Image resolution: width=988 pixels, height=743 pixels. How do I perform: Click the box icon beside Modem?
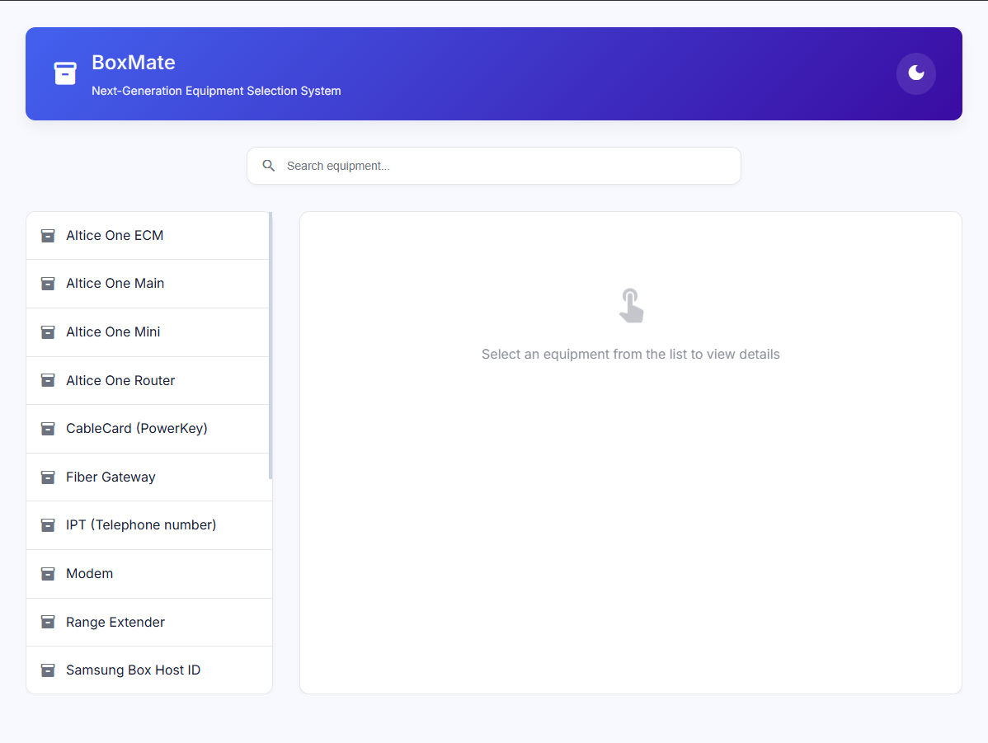click(x=47, y=573)
